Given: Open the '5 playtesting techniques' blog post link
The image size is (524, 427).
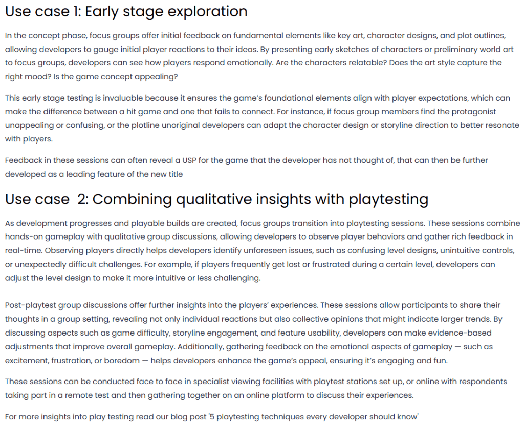Looking at the screenshot, I should pyautogui.click(x=313, y=417).
